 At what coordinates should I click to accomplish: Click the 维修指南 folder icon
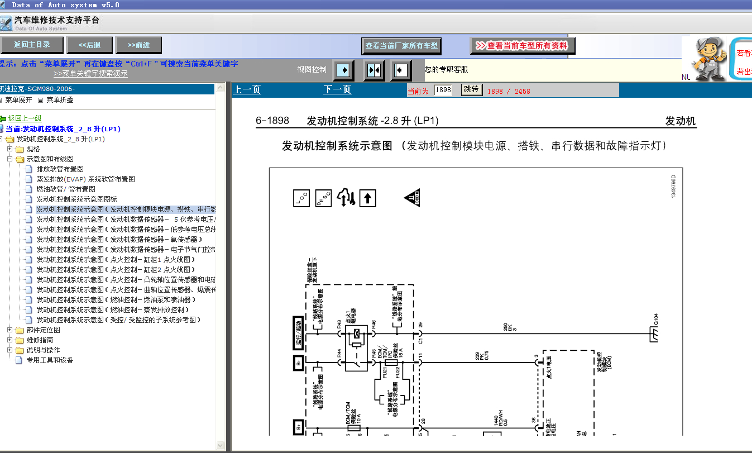tap(20, 340)
